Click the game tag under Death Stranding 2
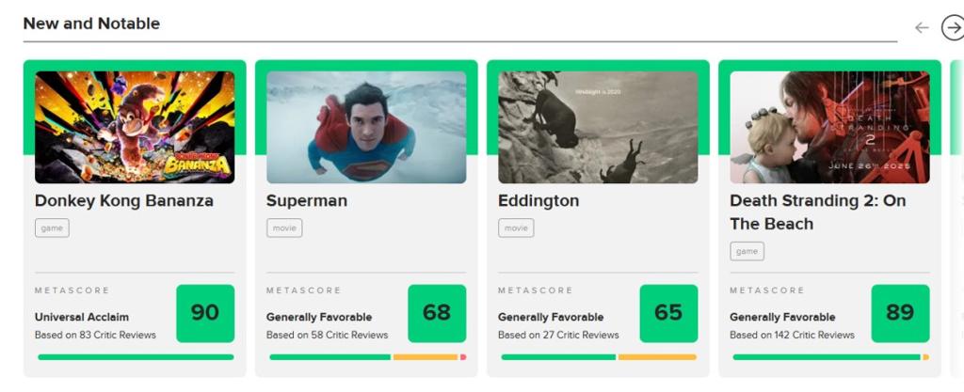964x392 pixels. click(747, 252)
